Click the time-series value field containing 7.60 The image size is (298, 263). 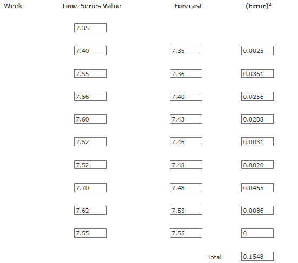click(90, 119)
